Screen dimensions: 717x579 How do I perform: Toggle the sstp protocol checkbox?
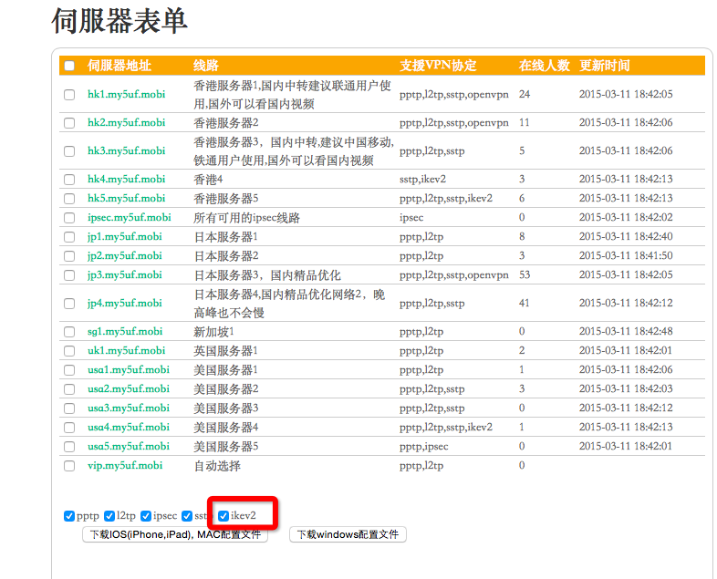click(x=187, y=516)
